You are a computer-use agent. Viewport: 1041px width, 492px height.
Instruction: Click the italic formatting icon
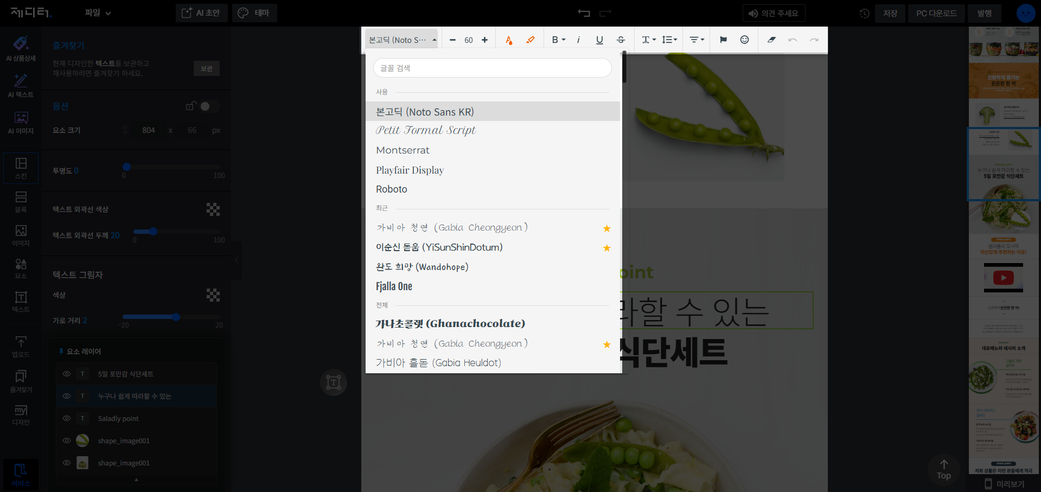pos(578,40)
